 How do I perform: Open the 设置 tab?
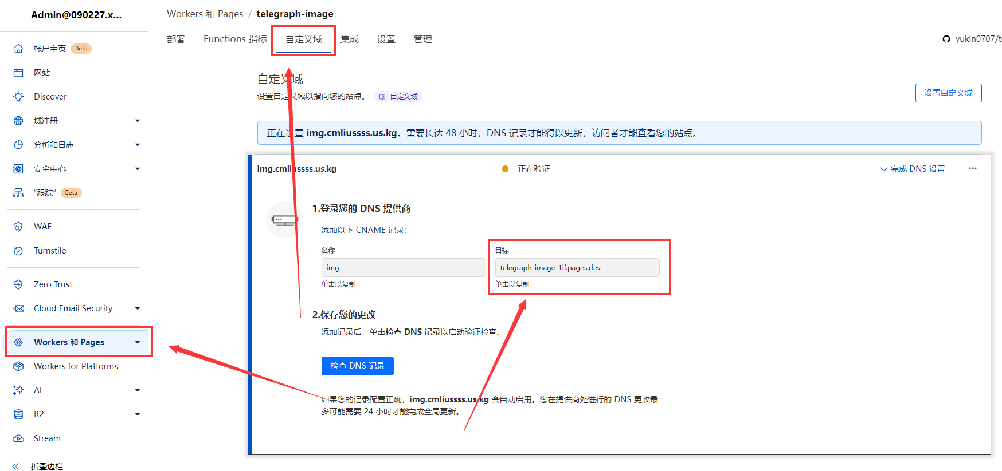386,39
